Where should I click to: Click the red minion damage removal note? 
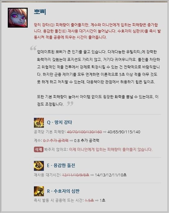tap(111, 149)
